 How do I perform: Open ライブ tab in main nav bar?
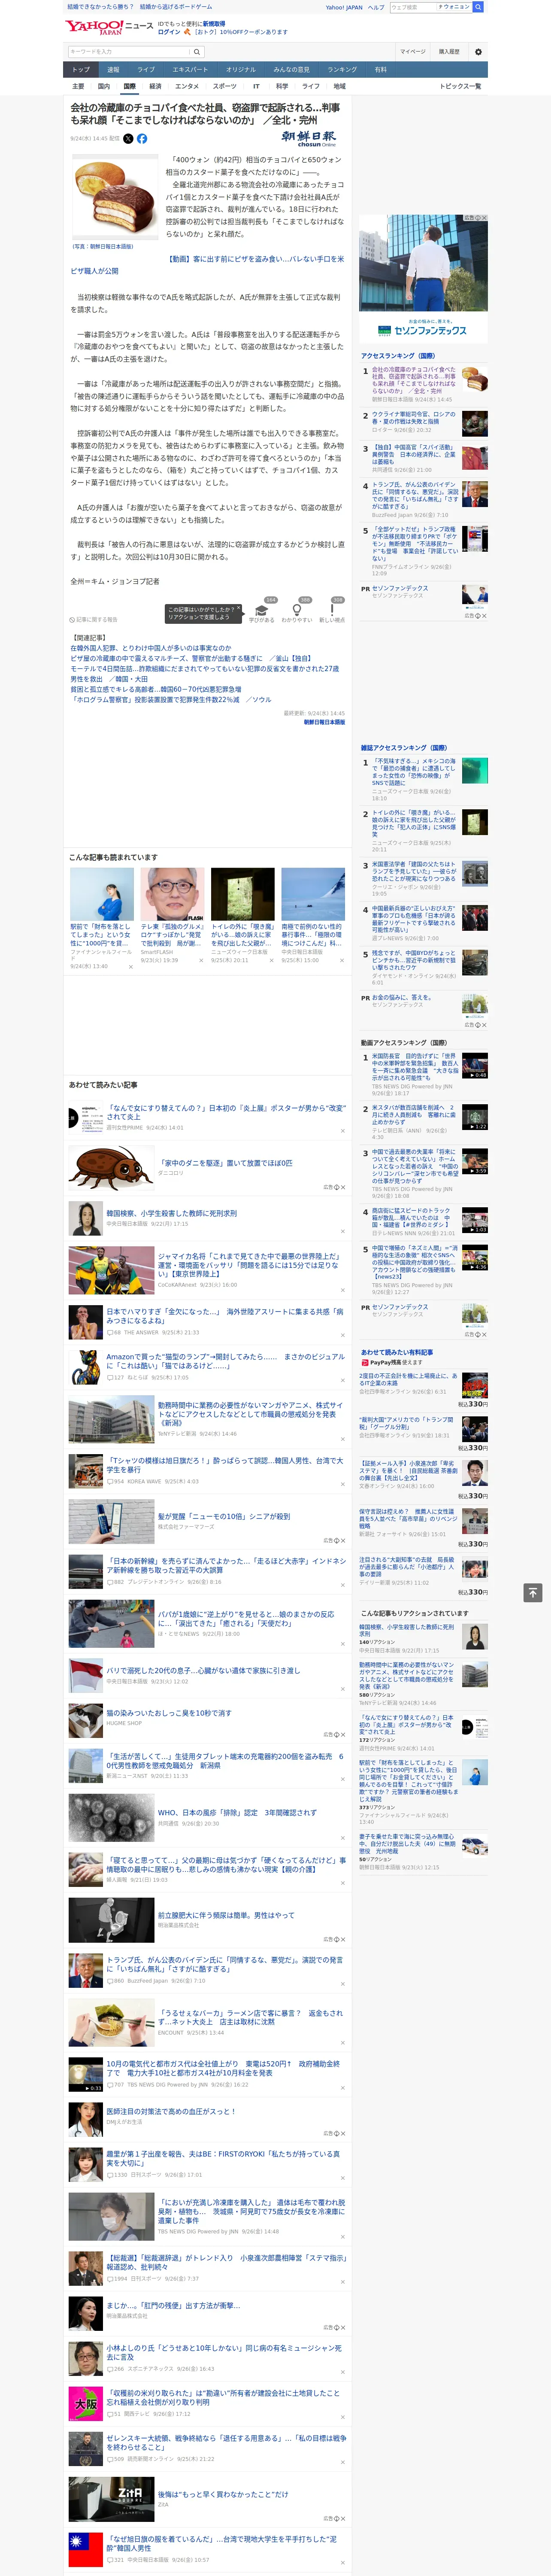point(146,70)
